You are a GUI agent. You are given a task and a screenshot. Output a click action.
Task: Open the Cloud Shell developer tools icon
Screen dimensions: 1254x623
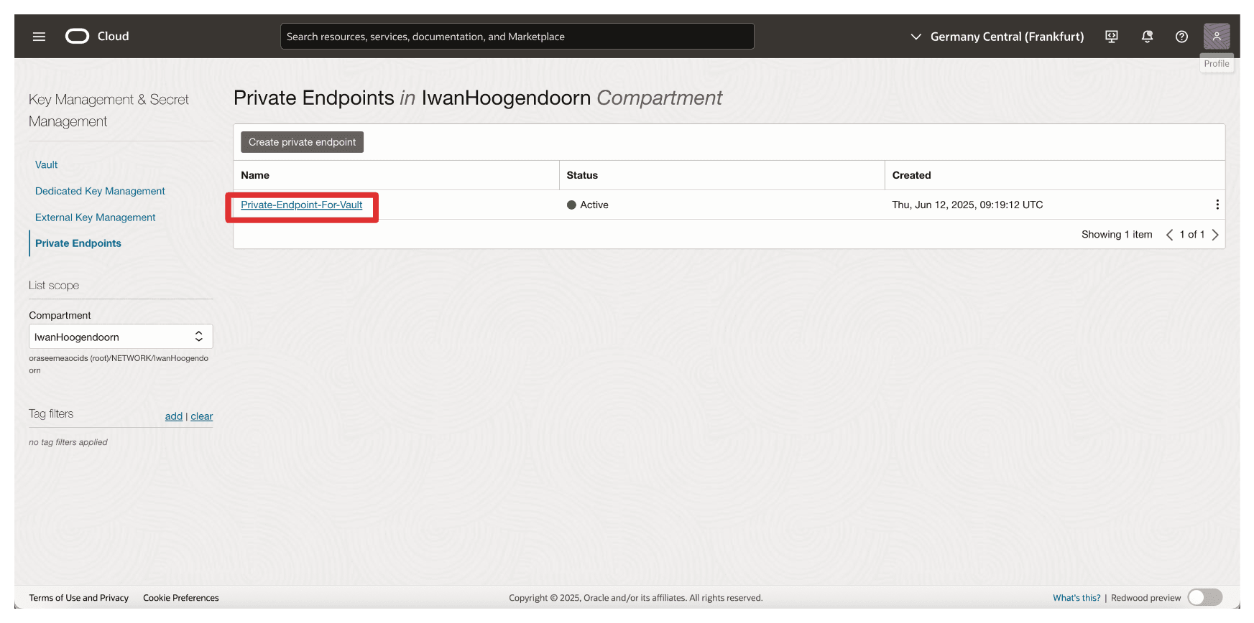click(x=1112, y=37)
